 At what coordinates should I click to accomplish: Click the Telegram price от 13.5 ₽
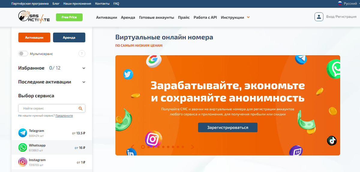click(79, 133)
